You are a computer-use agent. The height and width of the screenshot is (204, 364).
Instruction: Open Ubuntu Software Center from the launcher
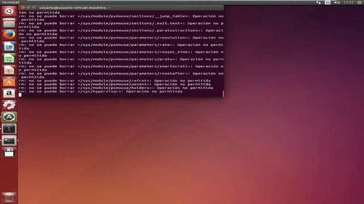tap(9, 82)
